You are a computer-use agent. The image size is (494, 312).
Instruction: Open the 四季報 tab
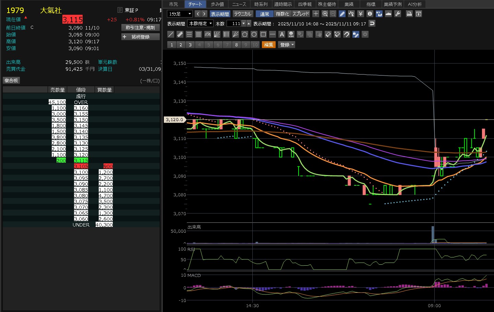tap(304, 4)
